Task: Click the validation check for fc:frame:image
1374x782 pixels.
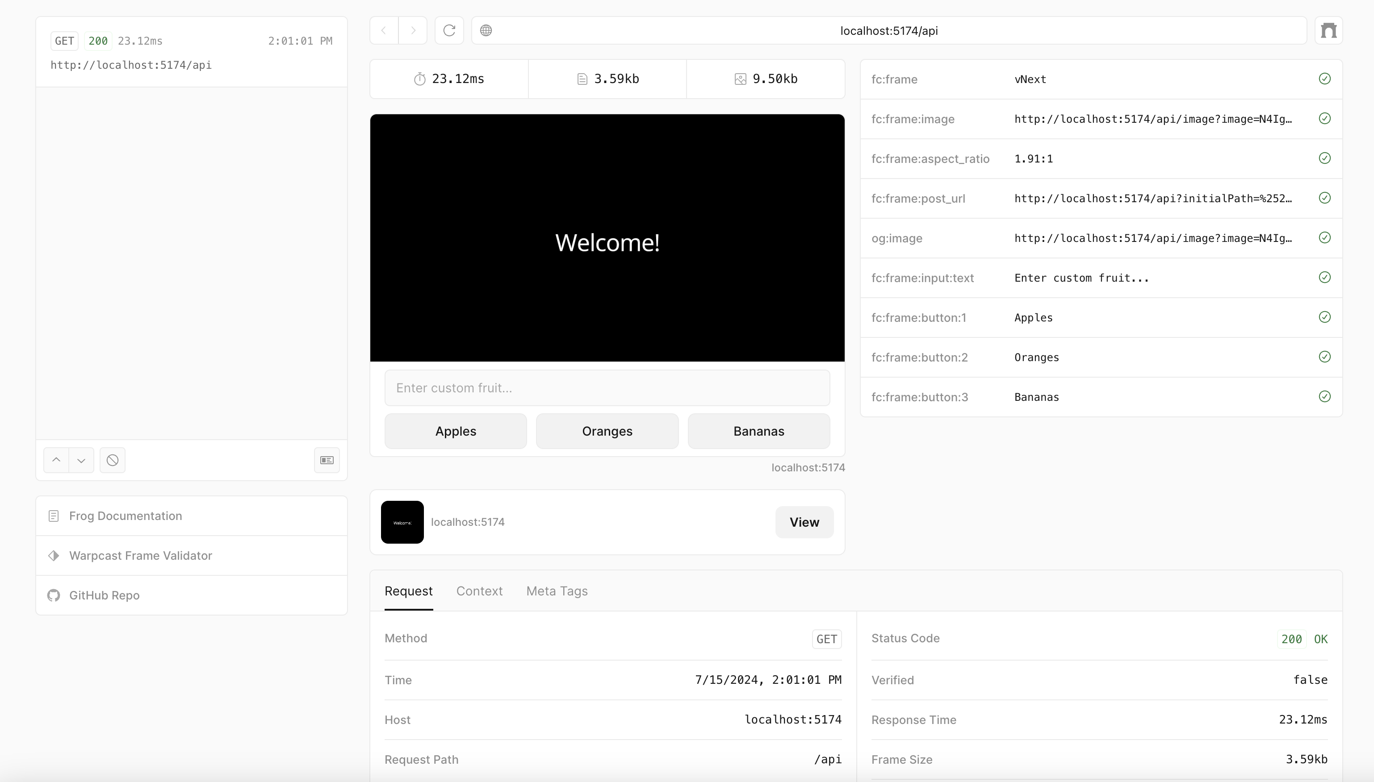Action: coord(1324,119)
